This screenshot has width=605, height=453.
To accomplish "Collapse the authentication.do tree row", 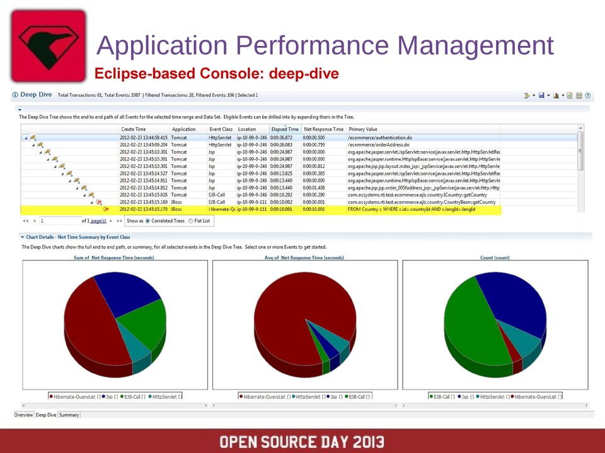I will click(26, 138).
